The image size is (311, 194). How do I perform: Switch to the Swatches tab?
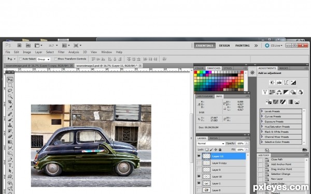click(214, 68)
